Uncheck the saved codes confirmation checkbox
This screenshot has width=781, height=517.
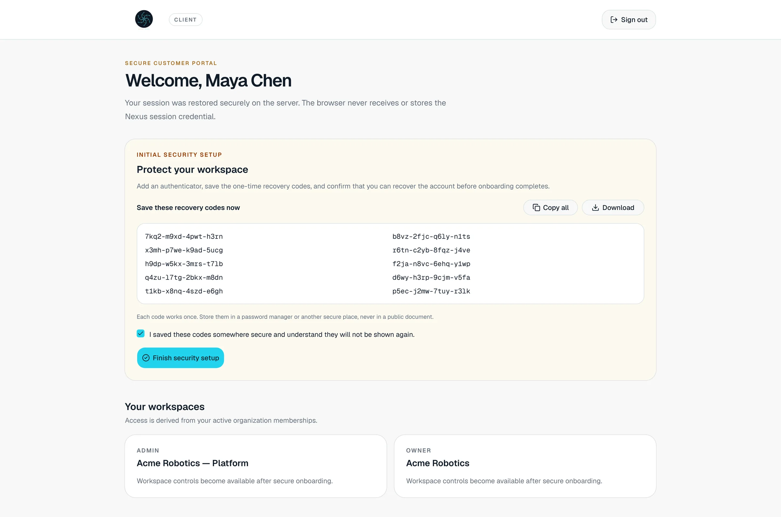coord(141,334)
